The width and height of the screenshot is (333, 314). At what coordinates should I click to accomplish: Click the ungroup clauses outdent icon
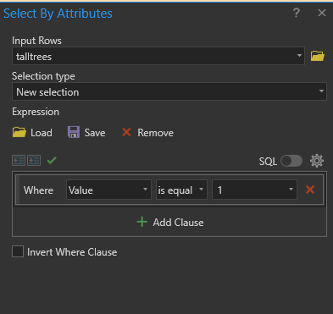[19, 161]
